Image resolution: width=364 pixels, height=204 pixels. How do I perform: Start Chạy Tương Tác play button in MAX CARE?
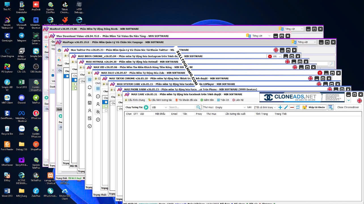click(146, 107)
